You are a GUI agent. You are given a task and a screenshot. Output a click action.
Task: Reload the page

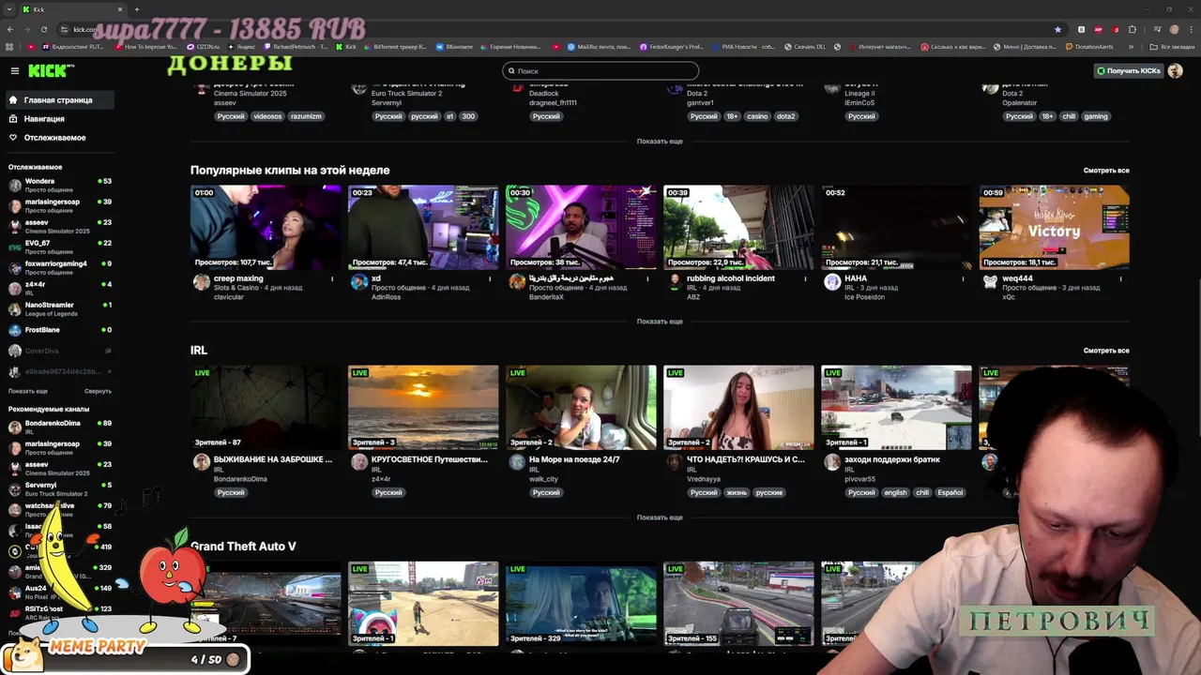(x=45, y=29)
